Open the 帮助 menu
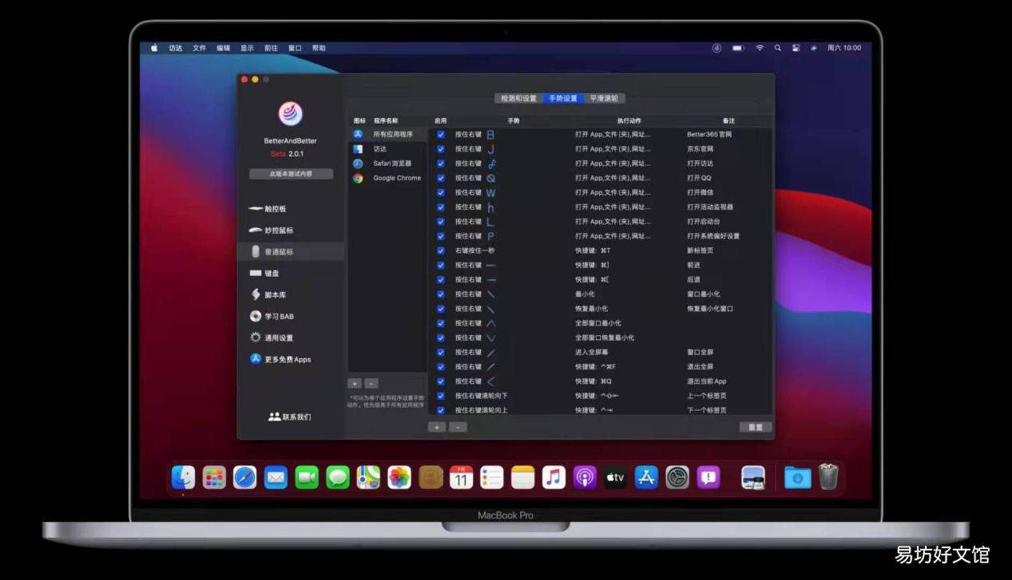 (x=319, y=48)
